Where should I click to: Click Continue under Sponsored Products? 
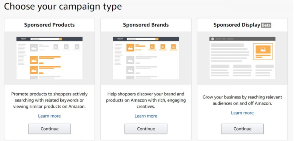pos(49,129)
